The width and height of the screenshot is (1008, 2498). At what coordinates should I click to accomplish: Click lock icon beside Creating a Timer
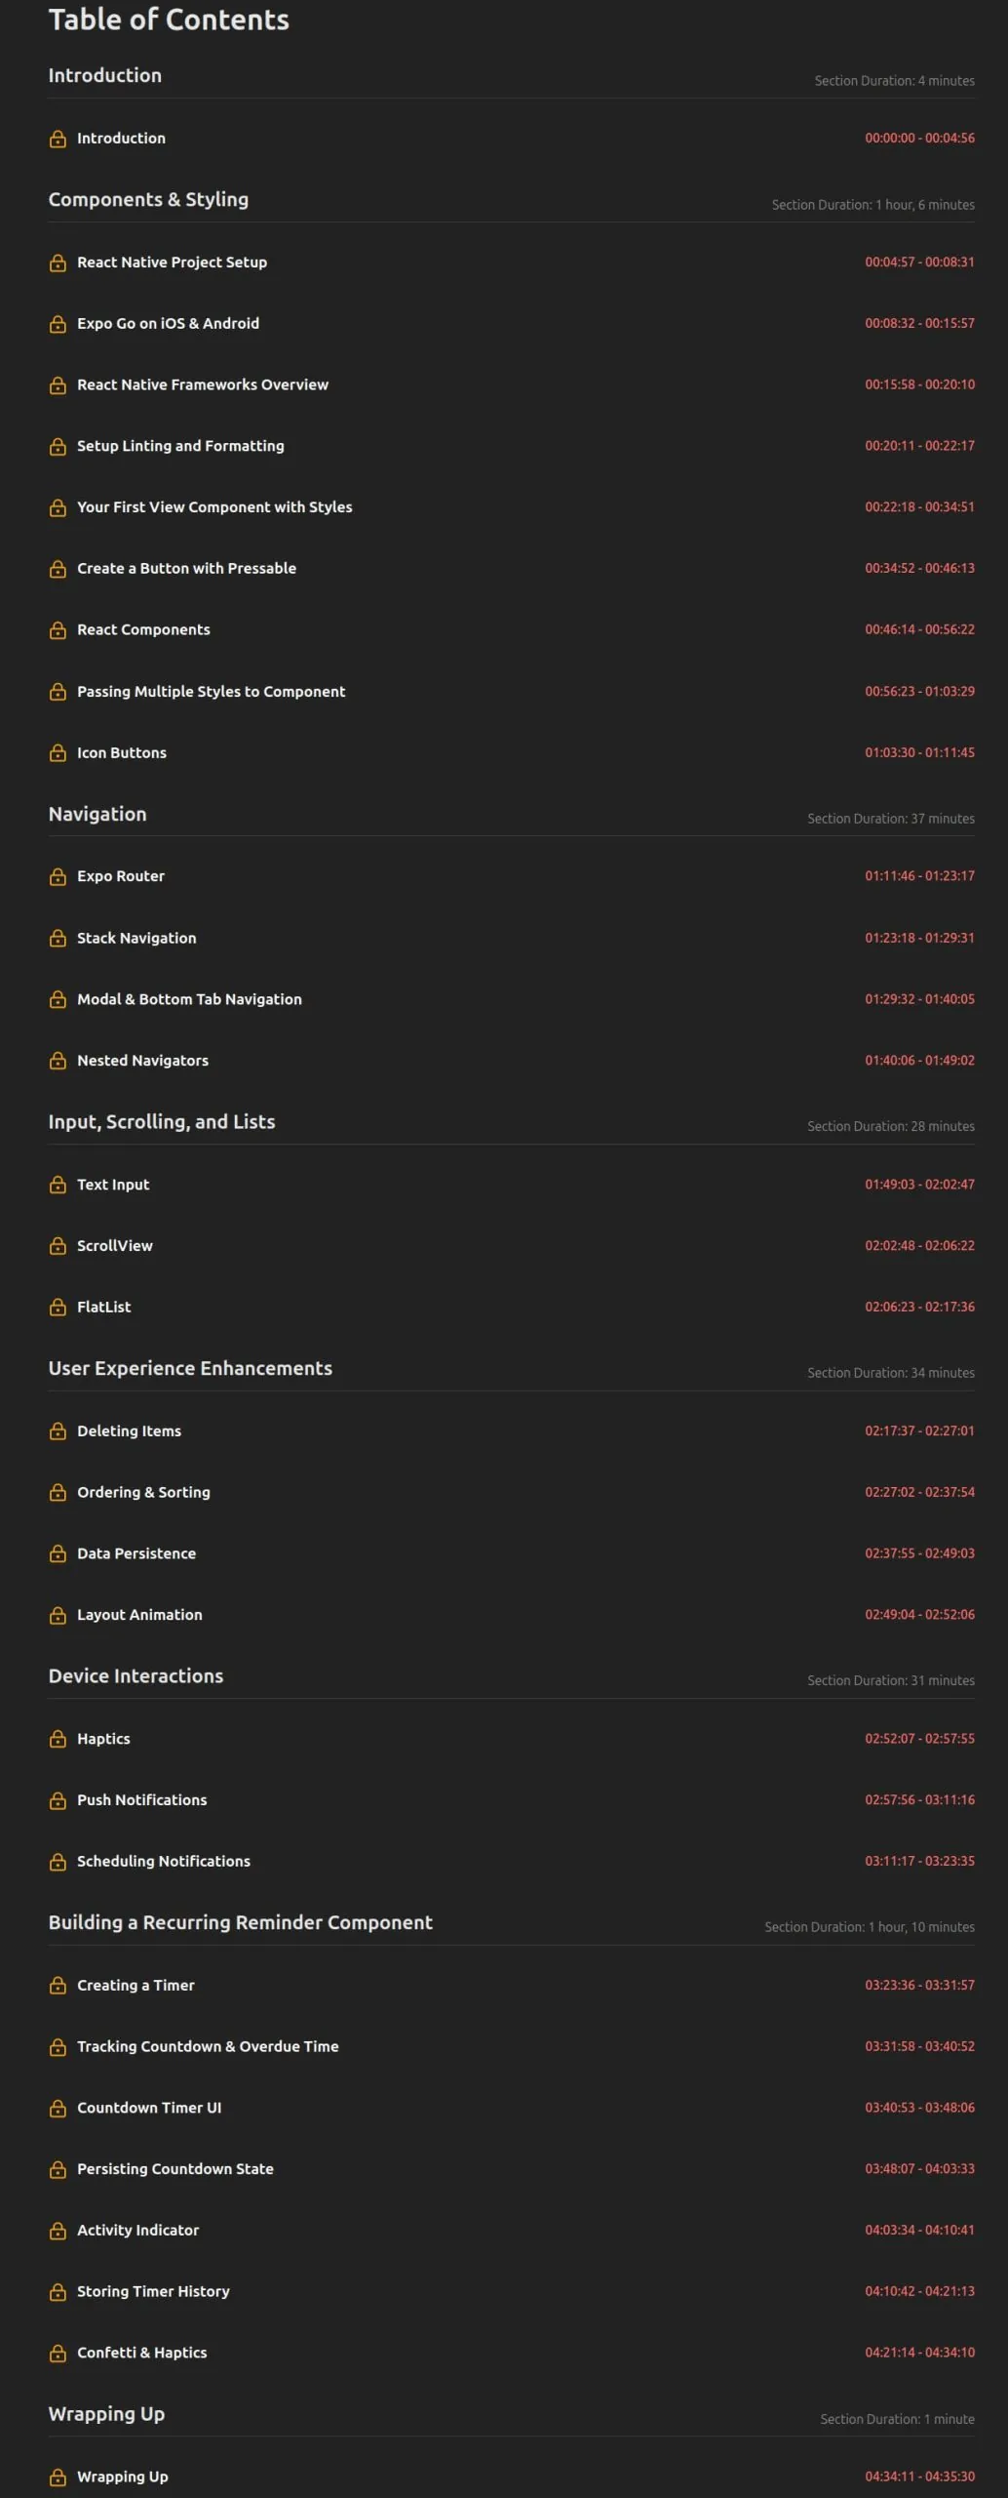(x=58, y=1985)
